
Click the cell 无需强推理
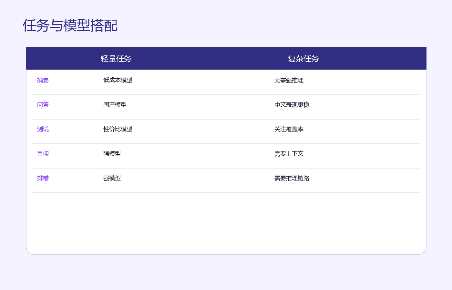(x=289, y=80)
